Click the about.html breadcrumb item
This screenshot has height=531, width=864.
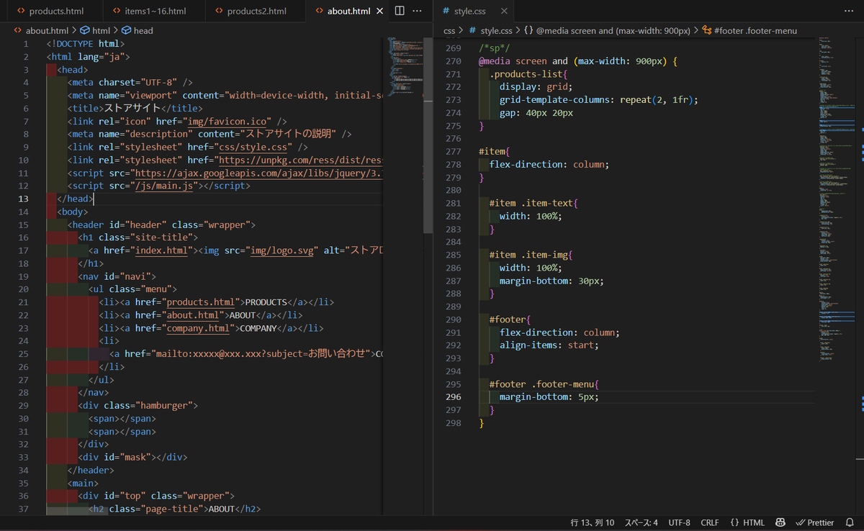tap(41, 30)
